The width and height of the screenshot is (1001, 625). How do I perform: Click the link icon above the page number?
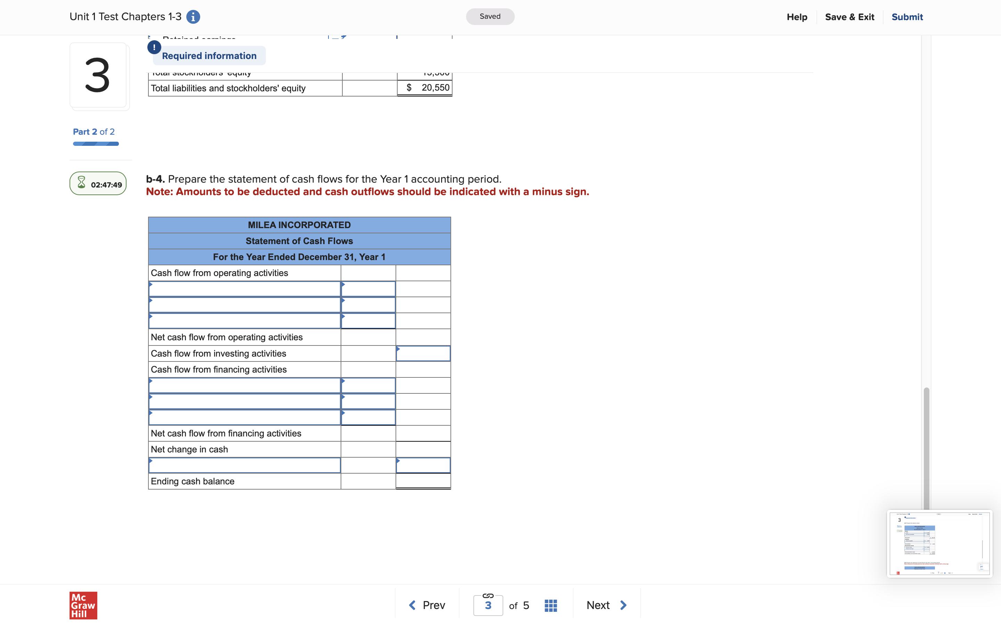488,595
